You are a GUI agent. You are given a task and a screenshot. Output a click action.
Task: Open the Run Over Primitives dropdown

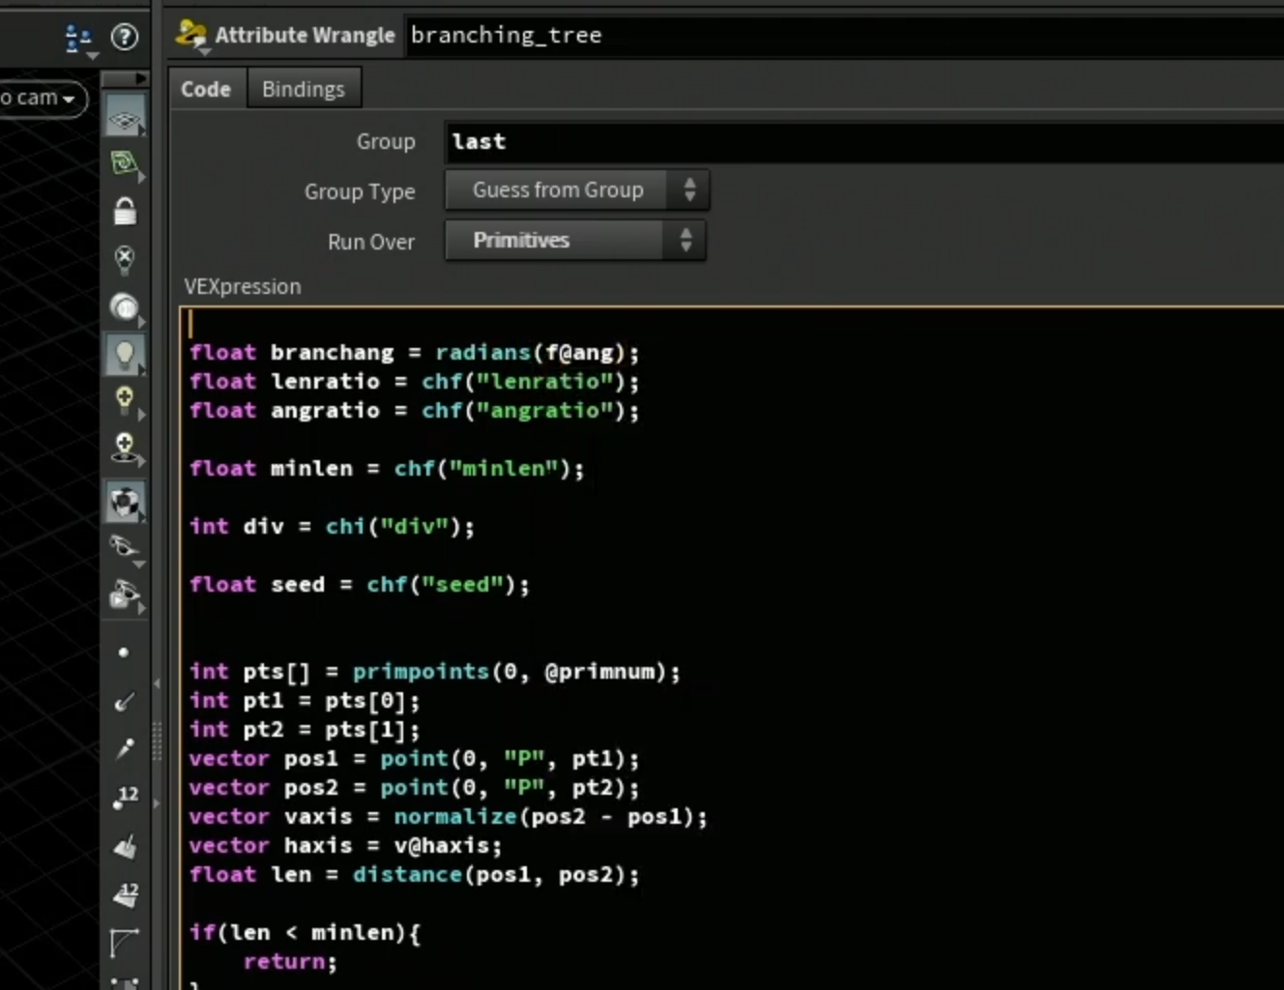tap(575, 241)
